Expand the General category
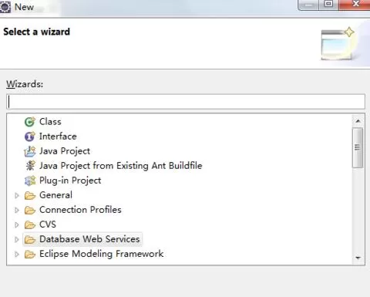Viewport: 370px width, 297px height. 17,195
